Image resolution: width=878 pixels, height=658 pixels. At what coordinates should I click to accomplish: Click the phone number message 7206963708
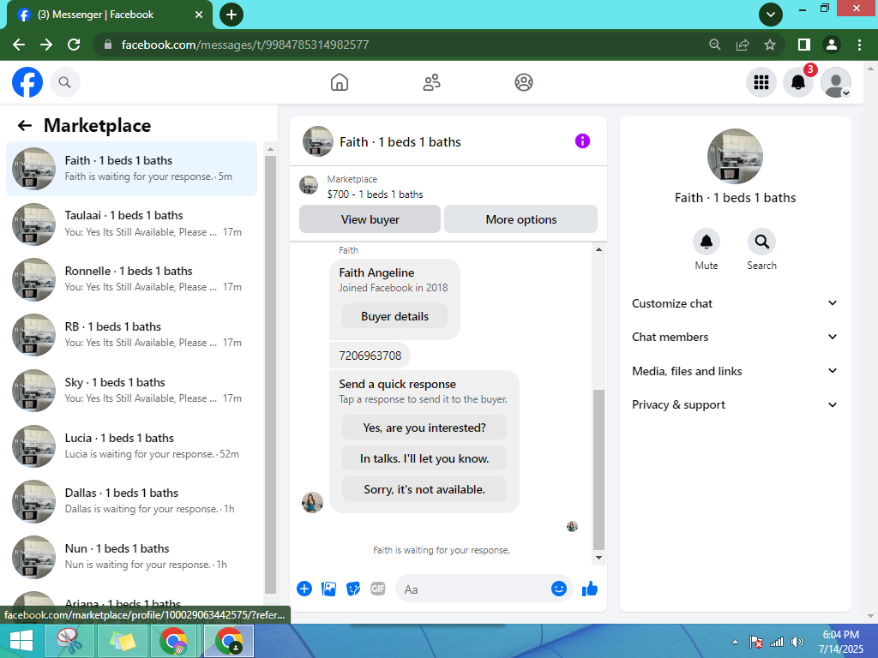point(370,356)
